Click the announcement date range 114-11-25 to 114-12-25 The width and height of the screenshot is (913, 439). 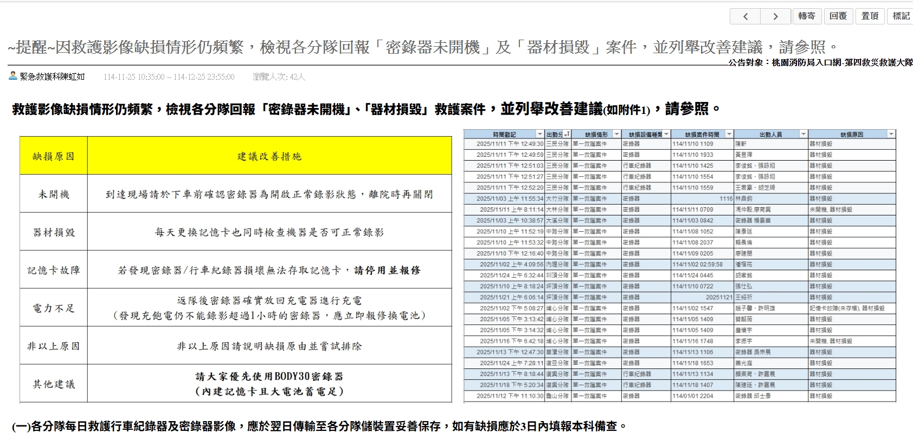click(x=169, y=77)
